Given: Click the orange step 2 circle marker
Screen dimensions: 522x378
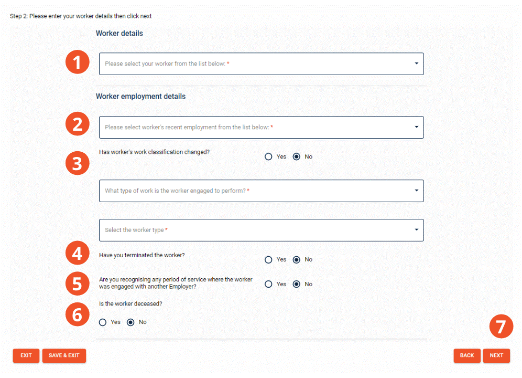Looking at the screenshot, I should pos(77,124).
